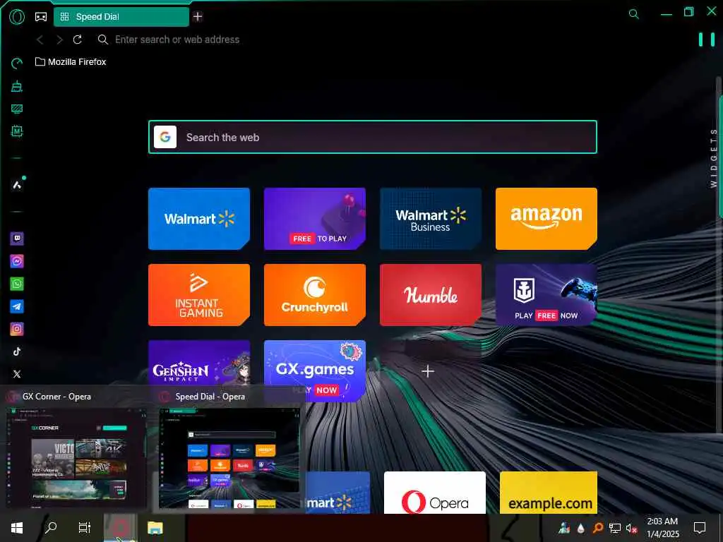Screen dimensions: 723x542
Task: Open the Mozilla Firefox bookmarks folder
Action: [71, 62]
